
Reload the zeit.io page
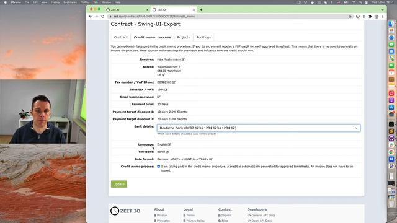click(x=102, y=17)
